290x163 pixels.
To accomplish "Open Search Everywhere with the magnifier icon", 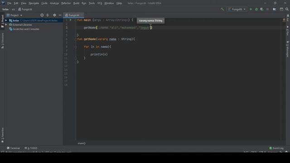I will pyautogui.click(x=287, y=9).
